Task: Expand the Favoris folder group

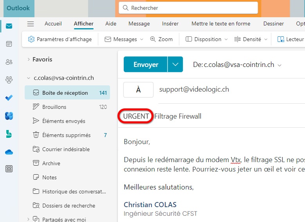Action: 29,60
